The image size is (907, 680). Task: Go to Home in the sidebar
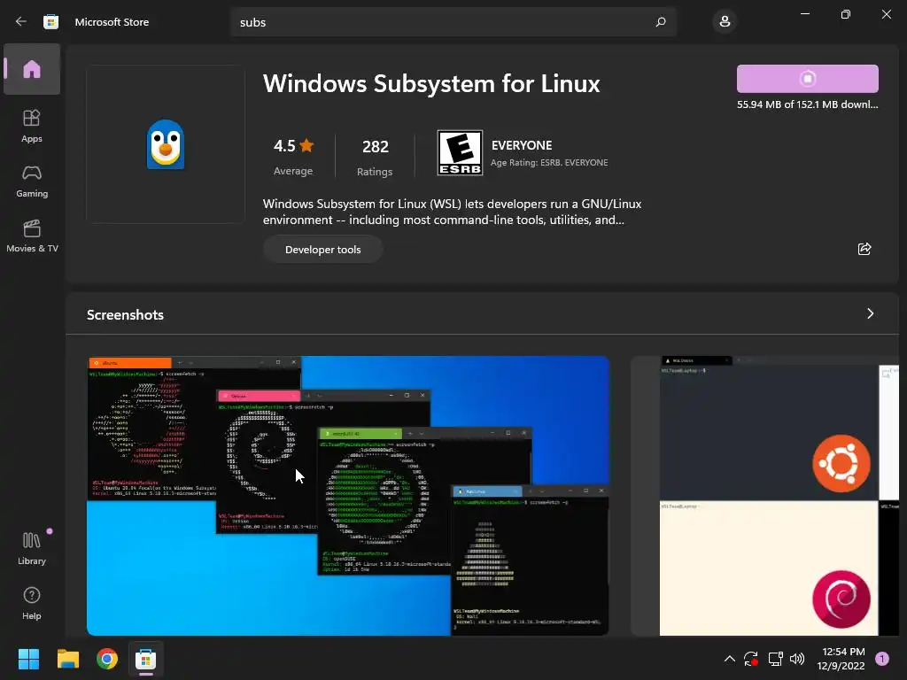click(x=32, y=69)
